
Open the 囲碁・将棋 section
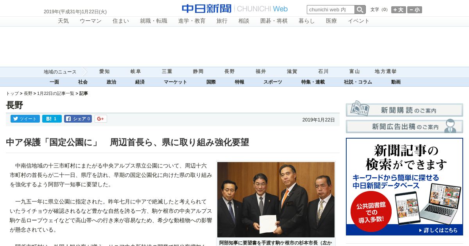tap(274, 21)
